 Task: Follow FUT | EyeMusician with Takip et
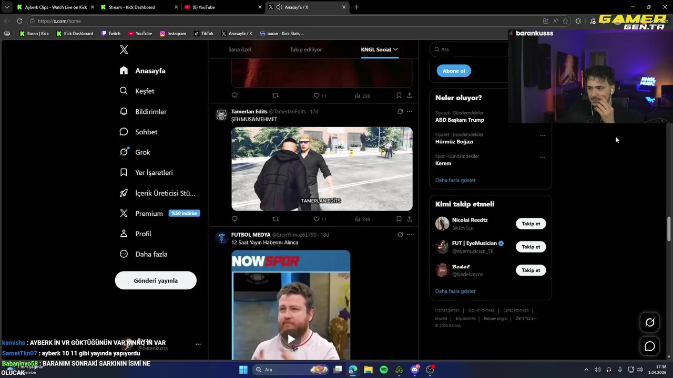(x=531, y=247)
